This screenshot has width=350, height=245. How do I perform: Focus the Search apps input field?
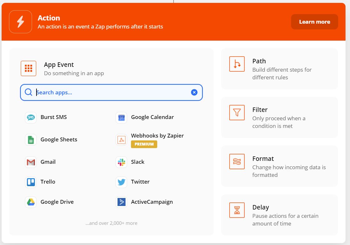tap(111, 92)
